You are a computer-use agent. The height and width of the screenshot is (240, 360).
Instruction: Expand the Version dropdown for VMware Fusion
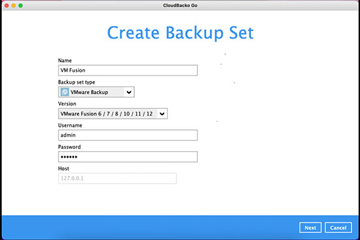[x=113, y=114]
